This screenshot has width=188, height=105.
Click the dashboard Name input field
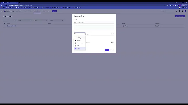coord(94,22)
